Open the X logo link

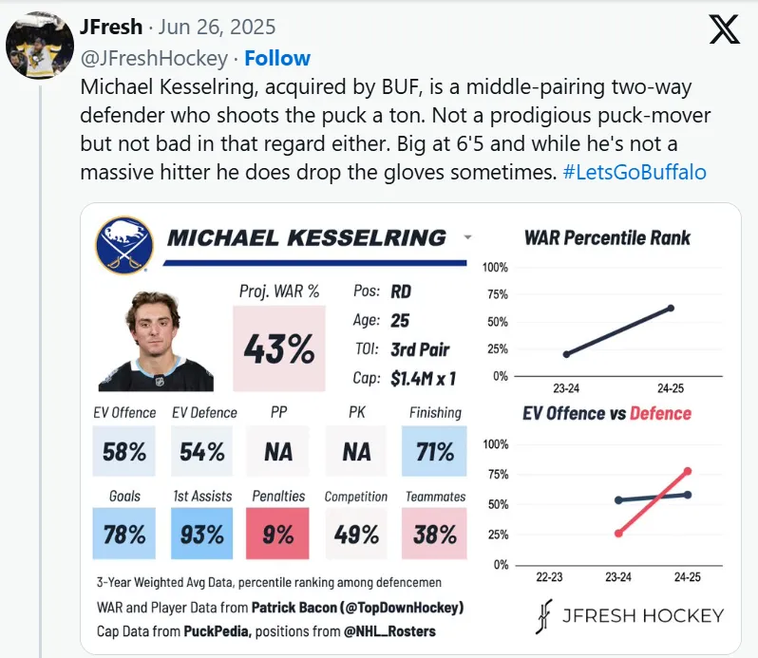(x=724, y=29)
